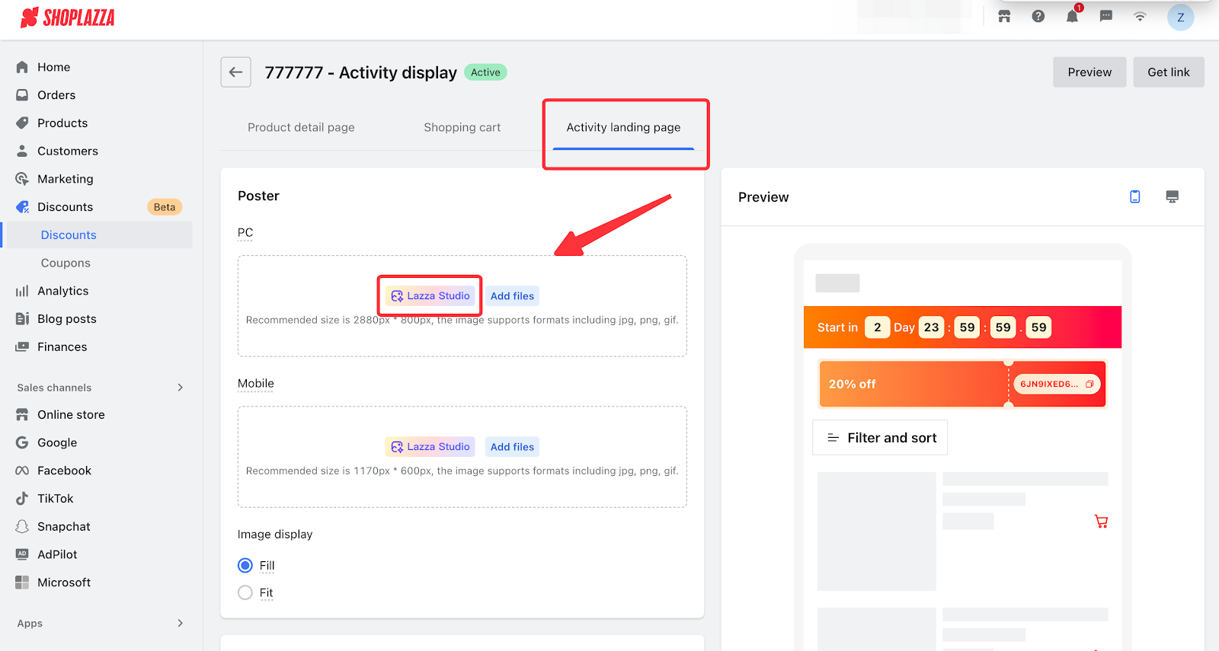Click the storefront icon in top bar
The height and width of the screenshot is (651, 1219).
1004,17
